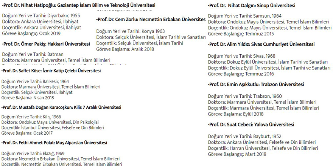Click the Emin Aşıkkutlu Trabzon Üniversitesi heading
333x166 pixels.
tap(256, 85)
